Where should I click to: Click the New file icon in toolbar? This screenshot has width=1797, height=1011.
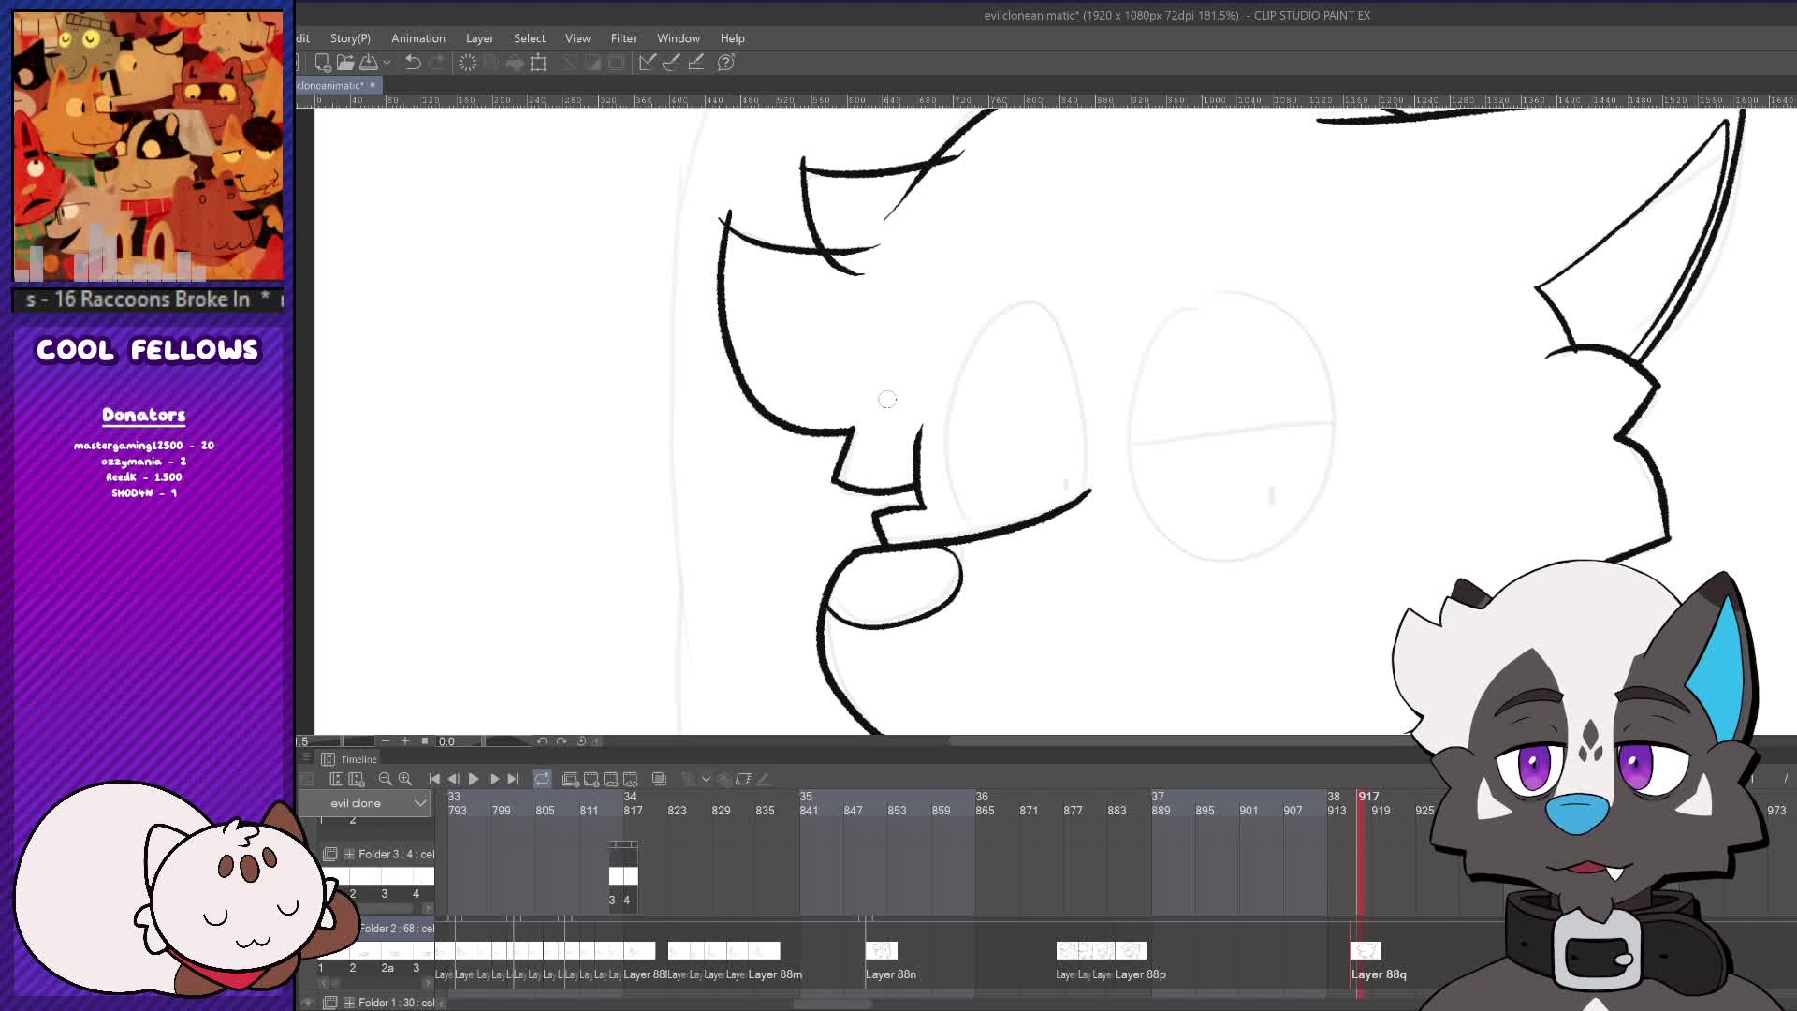click(322, 63)
